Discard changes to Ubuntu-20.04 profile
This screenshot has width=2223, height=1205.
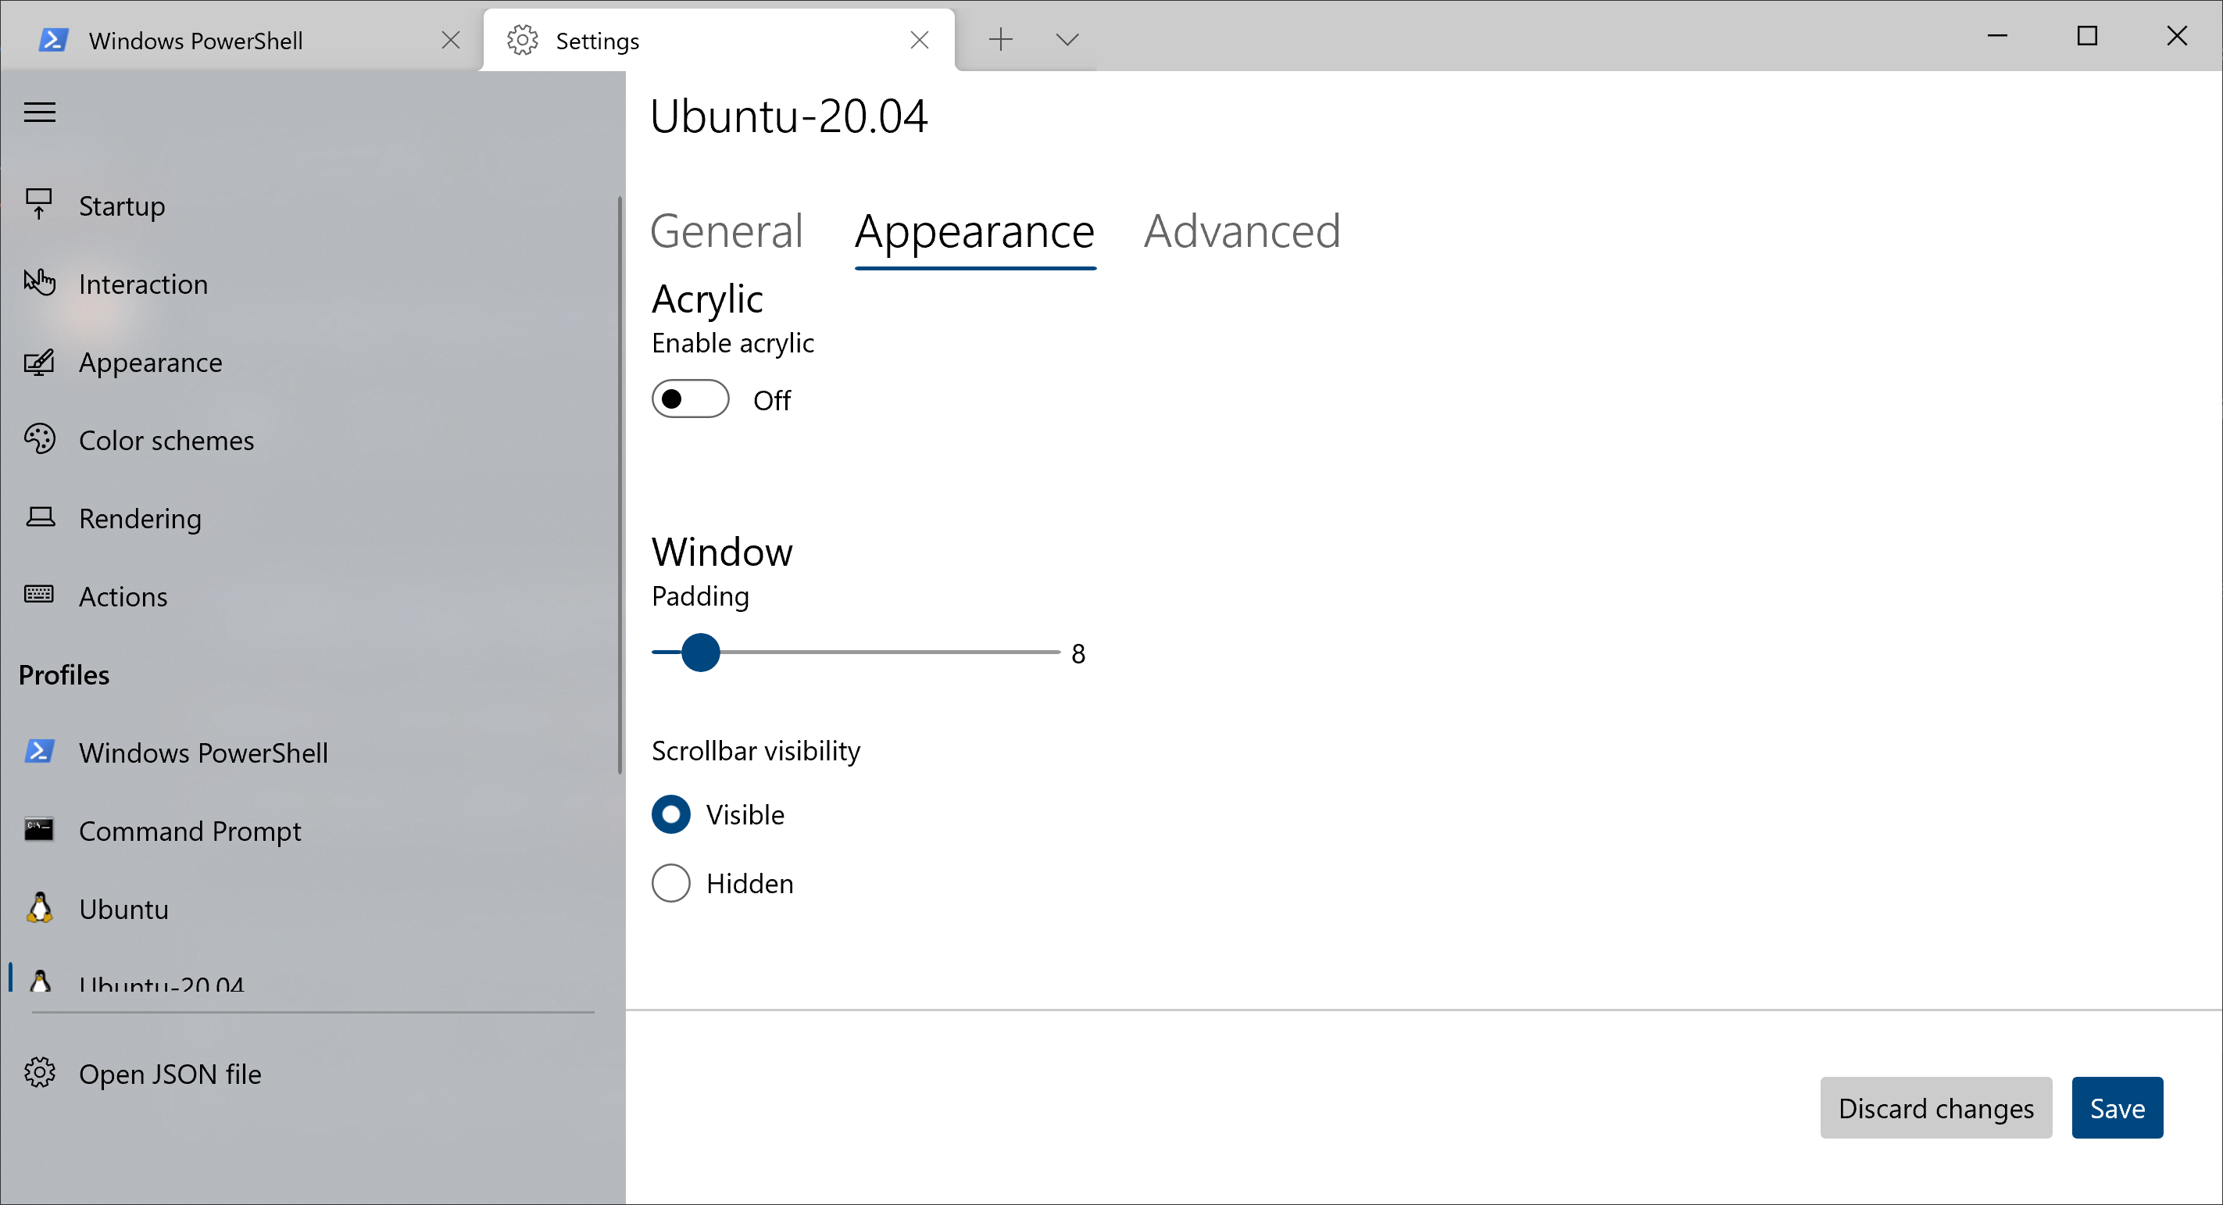[x=1935, y=1107]
